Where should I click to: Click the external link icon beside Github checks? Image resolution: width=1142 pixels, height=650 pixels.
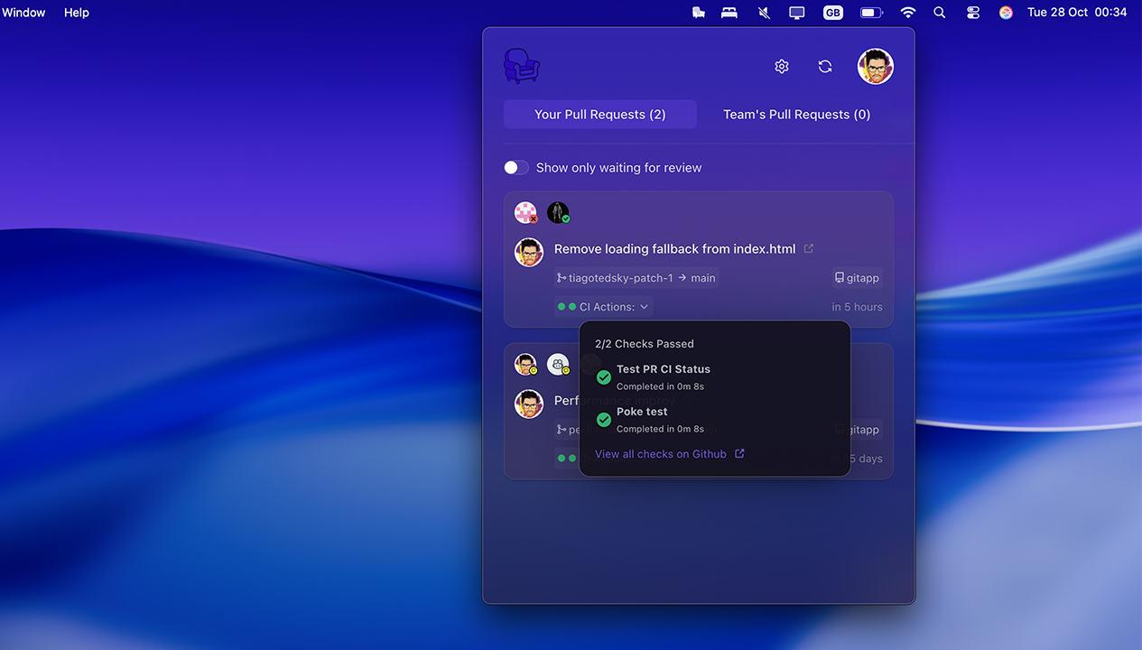tap(739, 453)
